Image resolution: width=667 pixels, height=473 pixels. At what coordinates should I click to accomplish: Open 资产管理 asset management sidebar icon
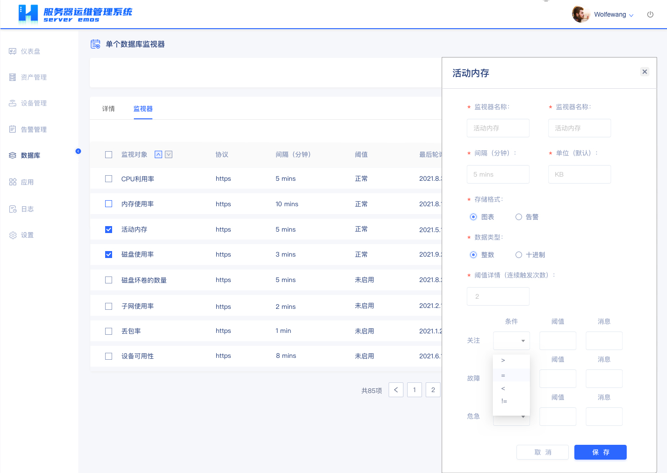[13, 77]
